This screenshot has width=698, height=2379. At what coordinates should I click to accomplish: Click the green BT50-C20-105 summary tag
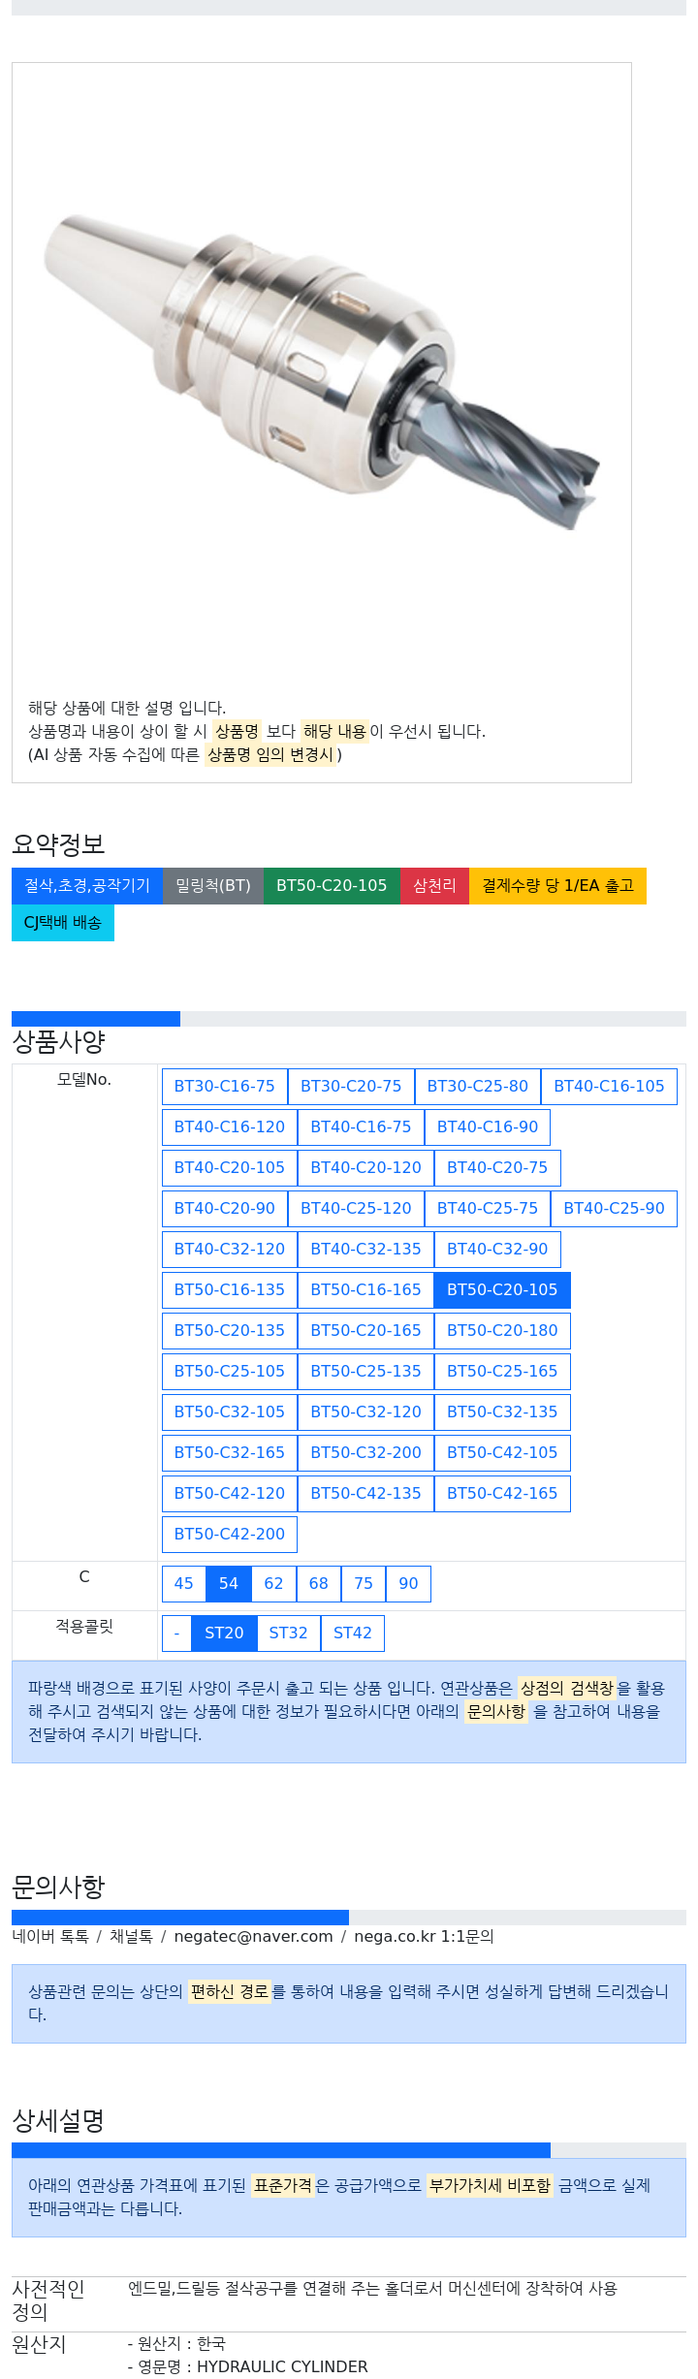(x=332, y=886)
